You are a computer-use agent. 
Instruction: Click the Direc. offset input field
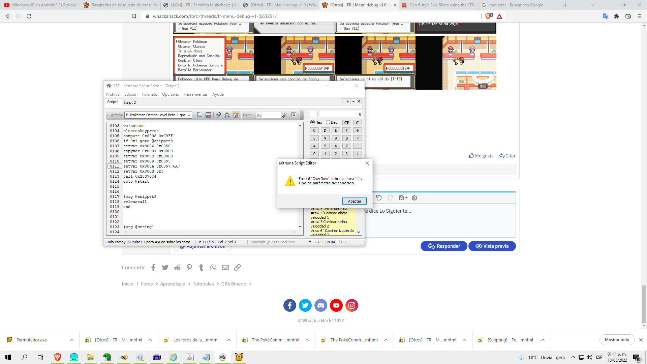271,115
